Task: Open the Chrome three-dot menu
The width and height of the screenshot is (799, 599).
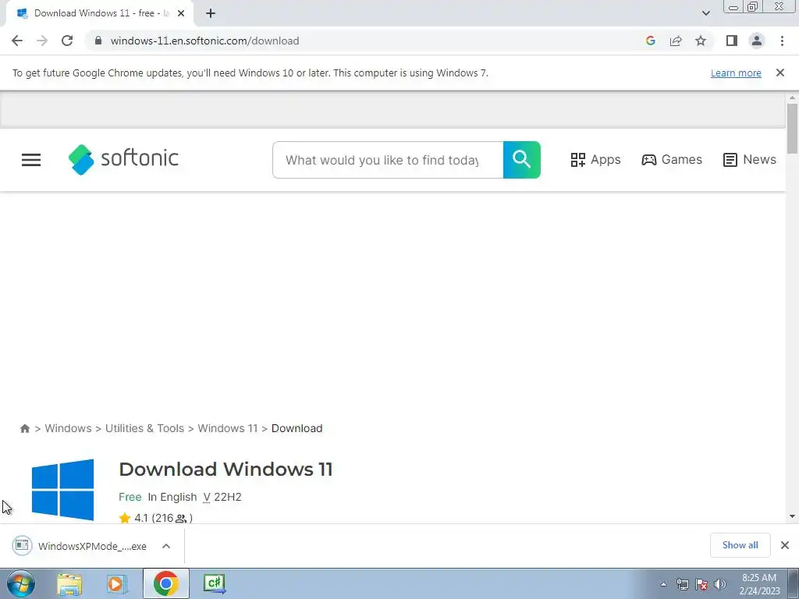Action: [782, 41]
